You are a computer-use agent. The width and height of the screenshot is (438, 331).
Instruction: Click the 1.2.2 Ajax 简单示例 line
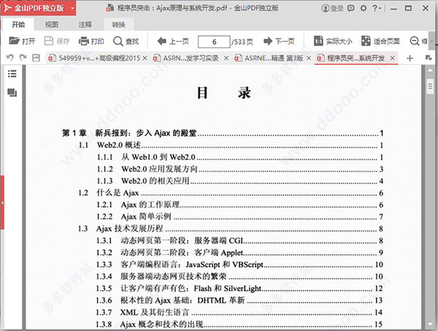240,217
